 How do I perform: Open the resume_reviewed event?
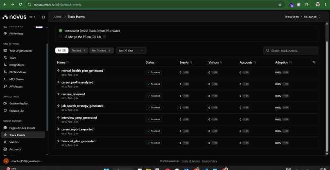click(73, 94)
